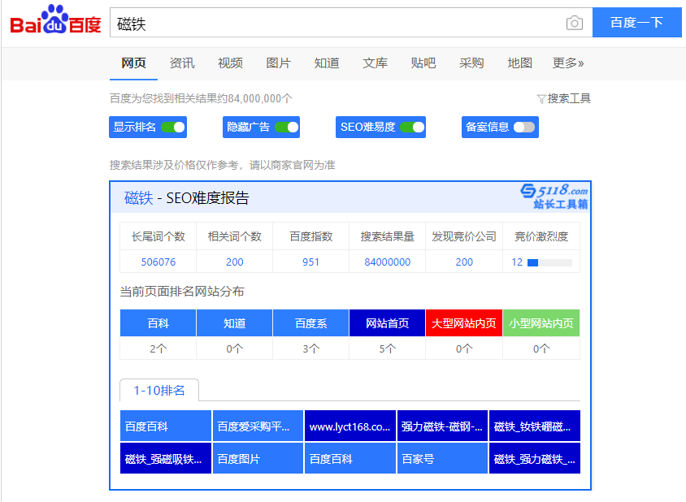The width and height of the screenshot is (686, 502).
Task: Click search result count 84000000
Action: (x=387, y=262)
